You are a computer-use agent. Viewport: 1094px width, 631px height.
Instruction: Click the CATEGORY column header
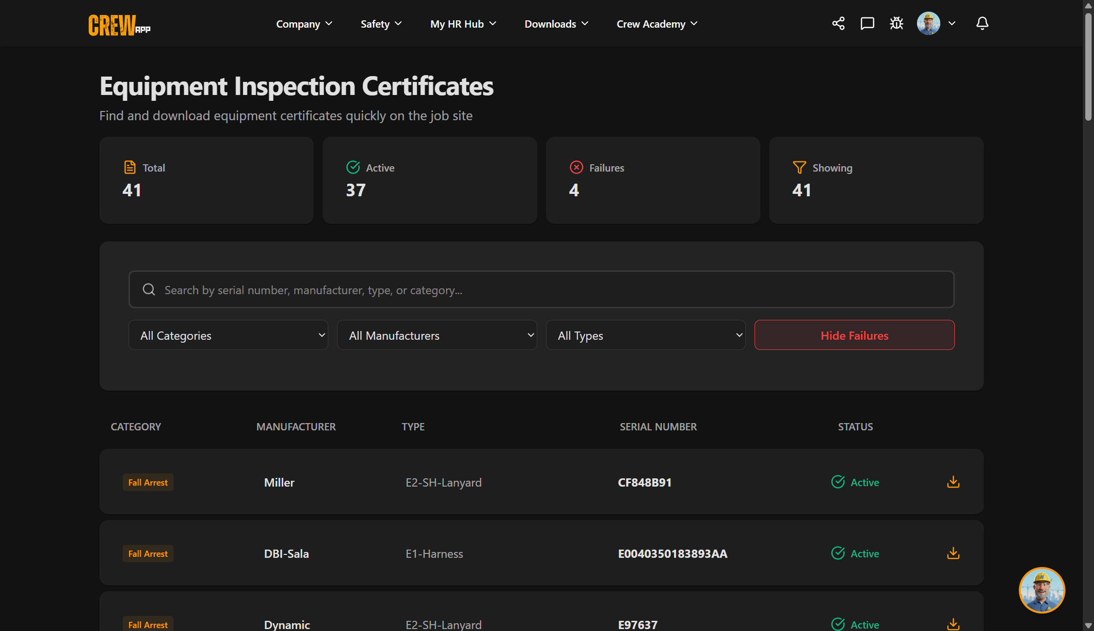click(x=136, y=426)
